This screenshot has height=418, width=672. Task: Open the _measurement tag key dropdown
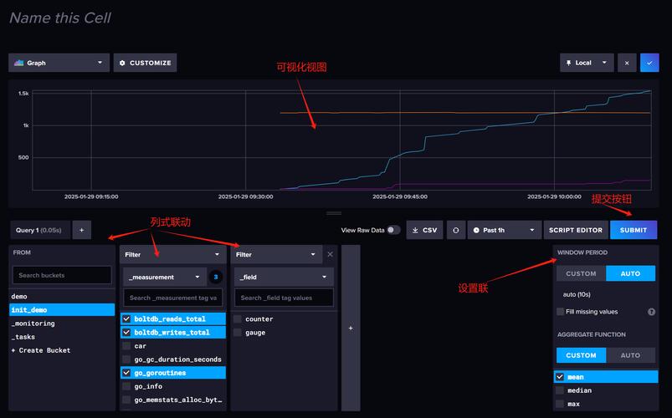coord(165,277)
